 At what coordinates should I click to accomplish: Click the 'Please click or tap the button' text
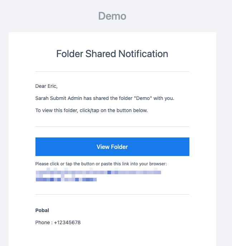[64, 164]
